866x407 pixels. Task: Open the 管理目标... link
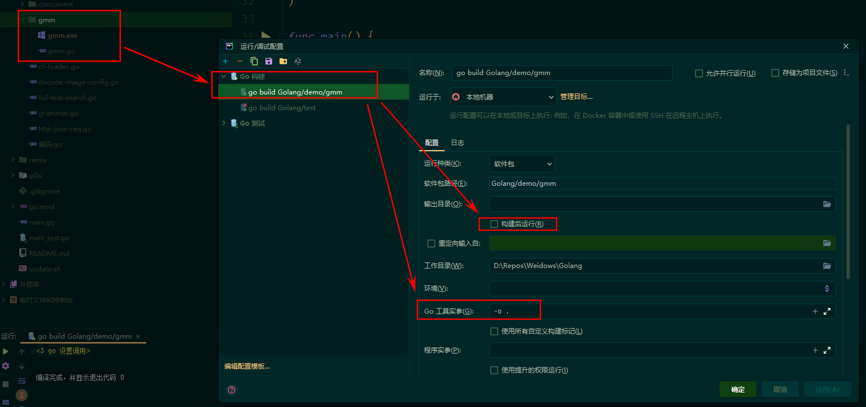tap(577, 97)
